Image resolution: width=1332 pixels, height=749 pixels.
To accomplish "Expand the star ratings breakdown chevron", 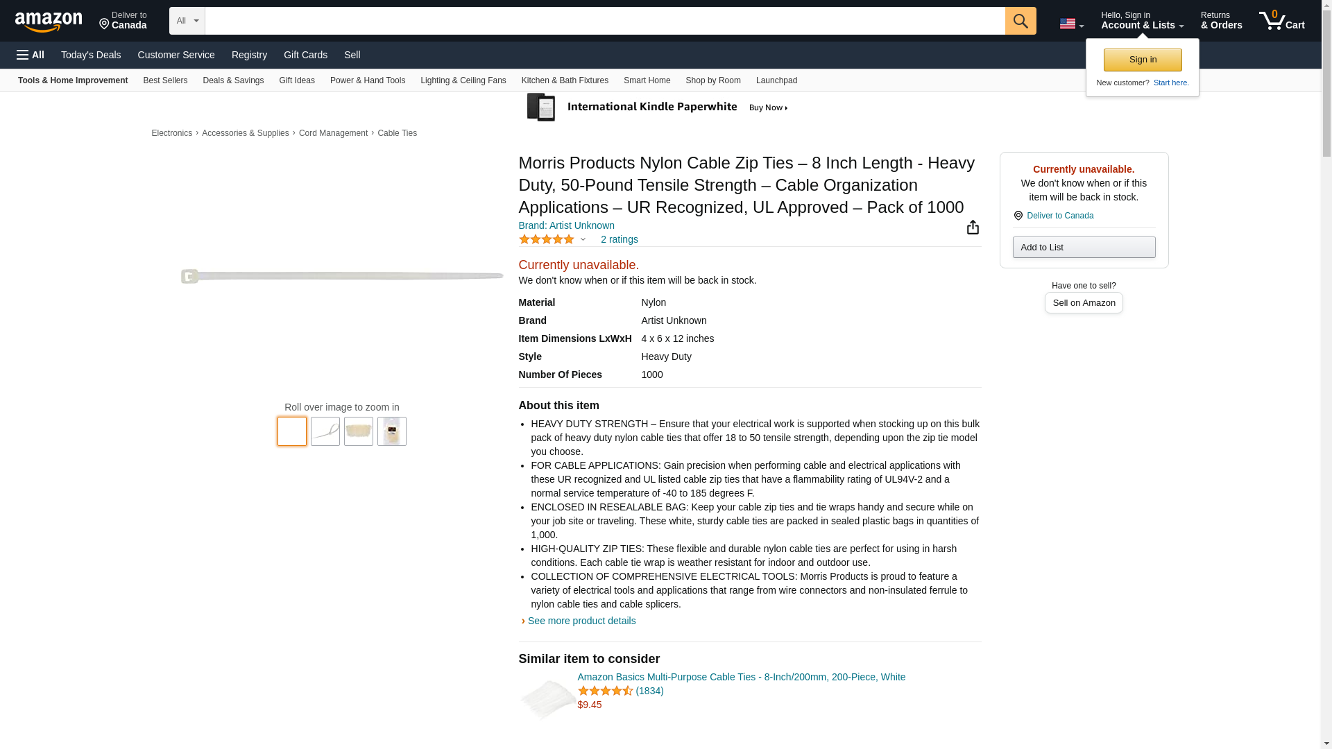I will pos(583,239).
